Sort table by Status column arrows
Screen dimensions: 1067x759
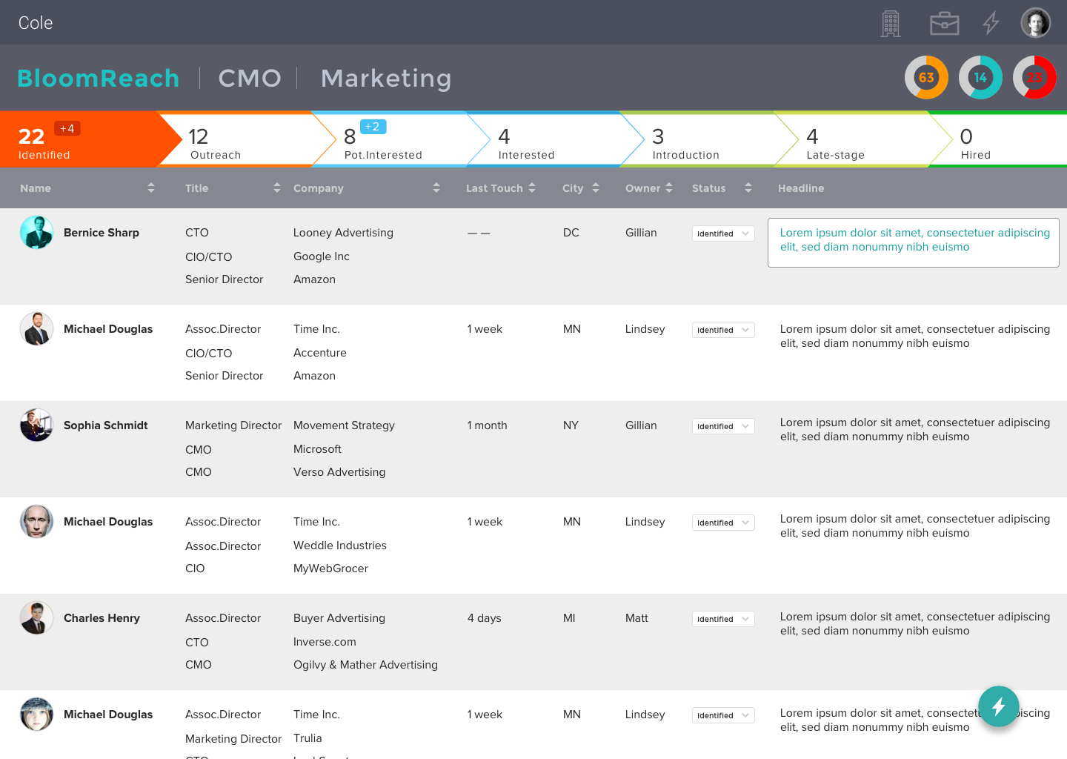pos(748,188)
